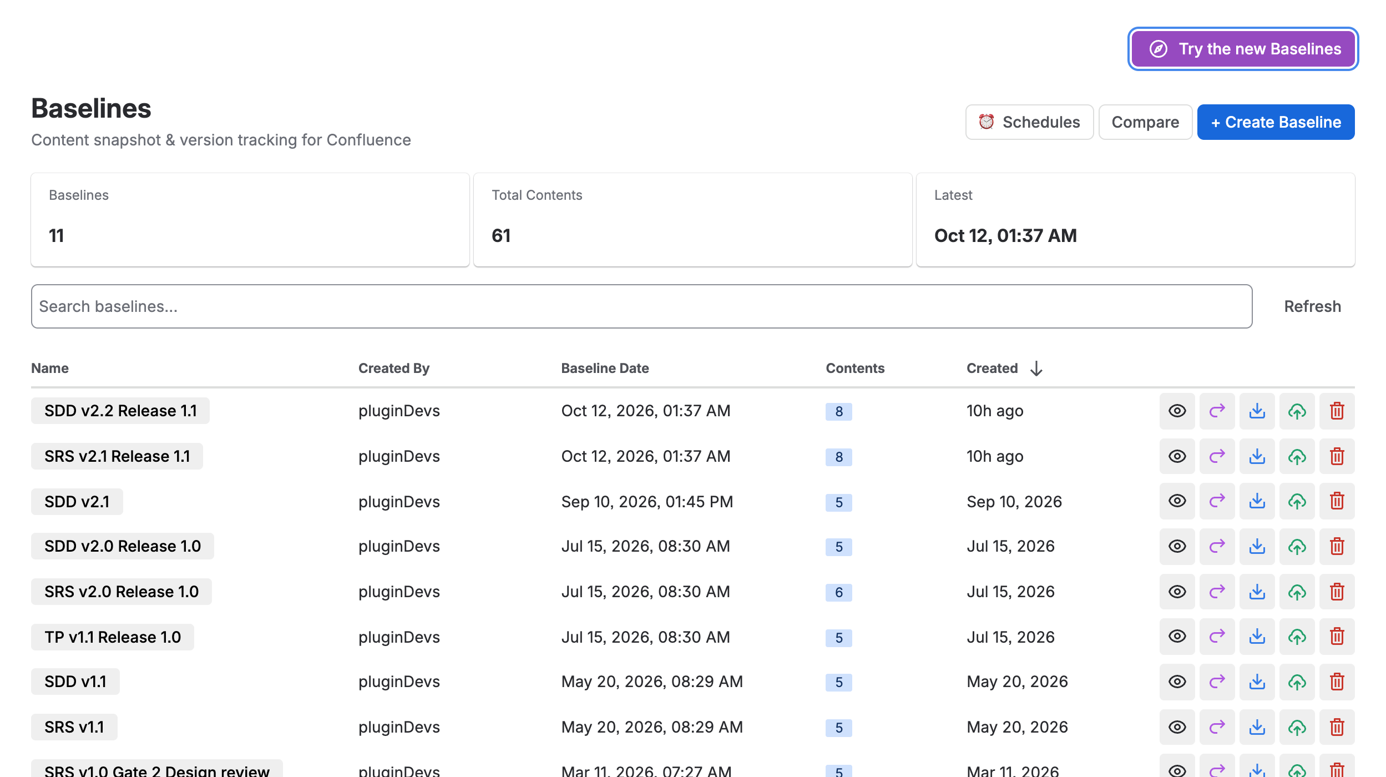The height and width of the screenshot is (777, 1386).
Task: Open the SDD v2.1 name tag
Action: 77,502
